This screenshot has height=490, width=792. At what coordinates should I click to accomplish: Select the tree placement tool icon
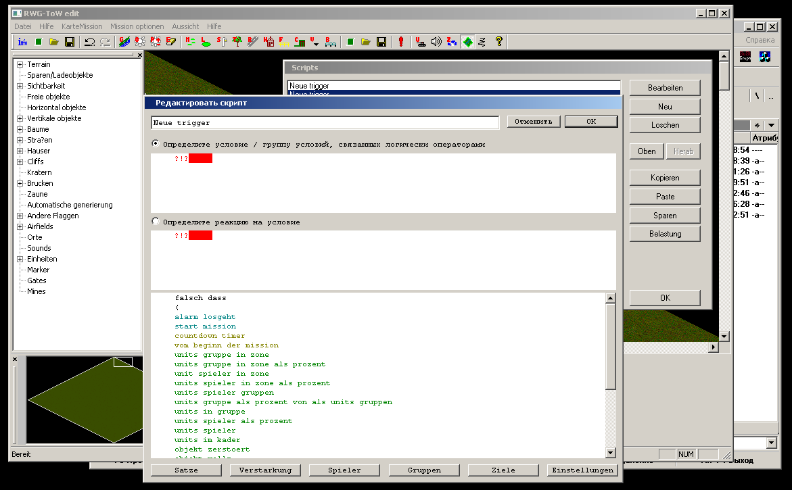coord(237,42)
